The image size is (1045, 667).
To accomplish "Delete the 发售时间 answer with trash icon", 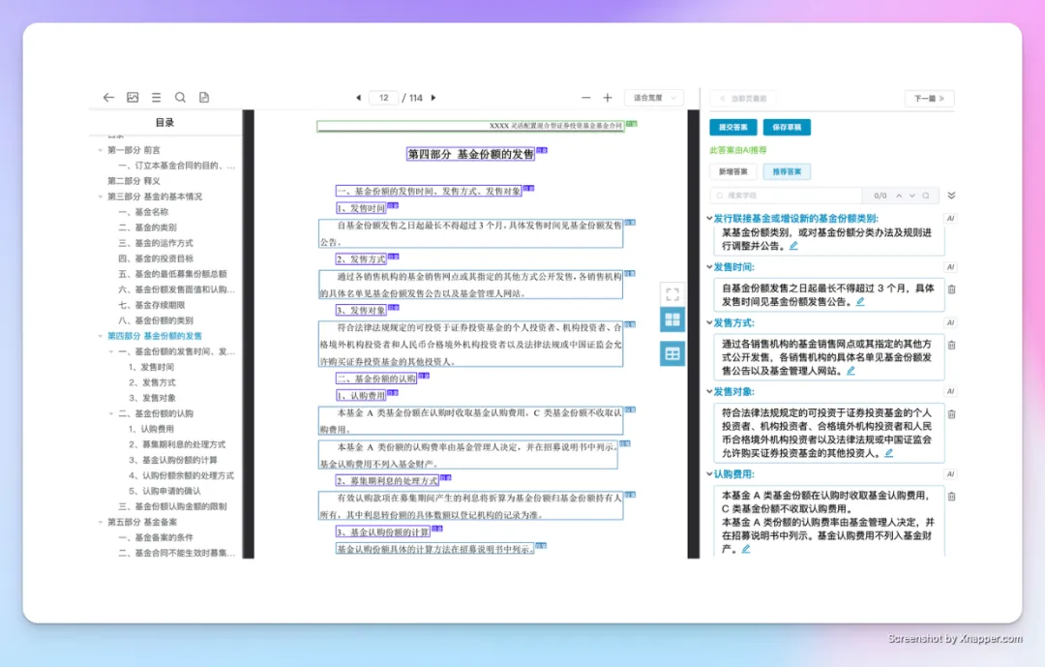I will pyautogui.click(x=951, y=289).
